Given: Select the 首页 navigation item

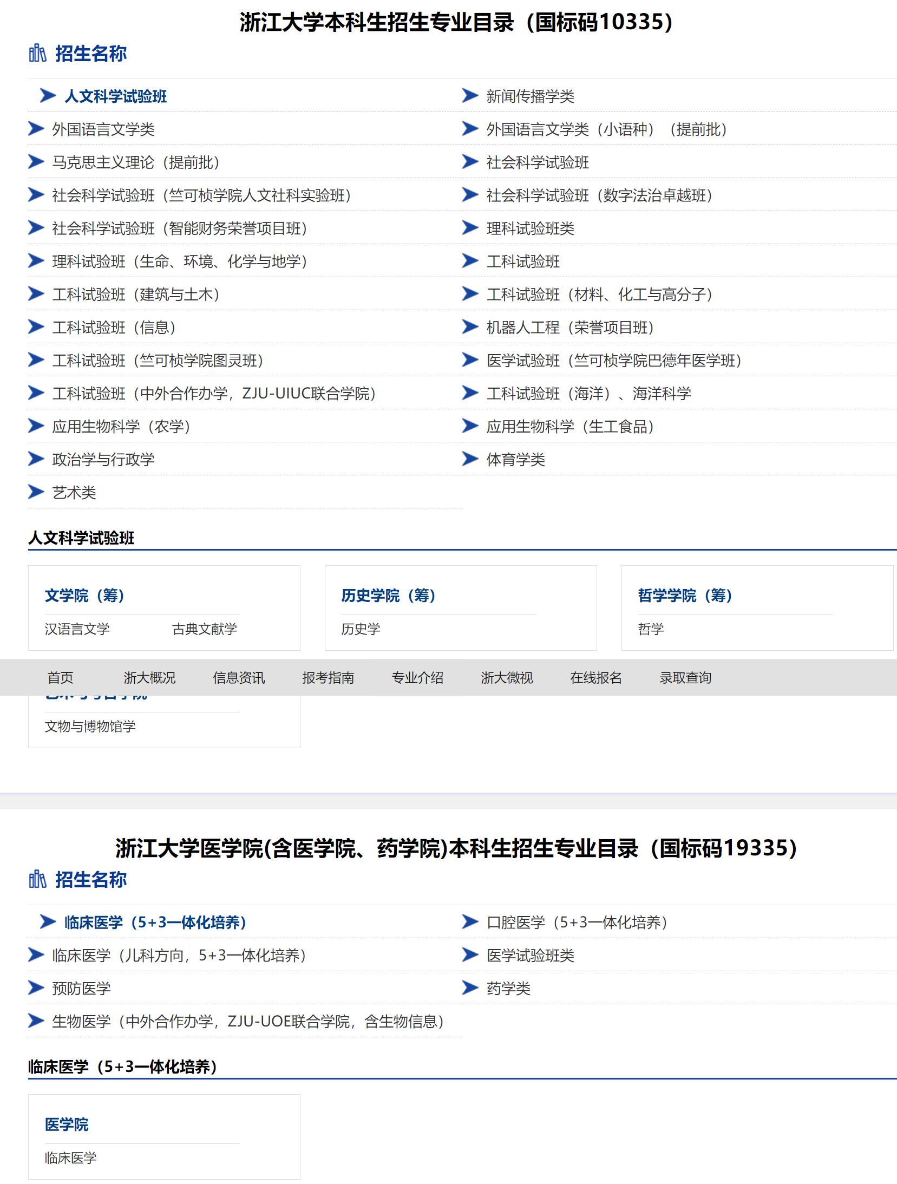Looking at the screenshot, I should (x=61, y=678).
